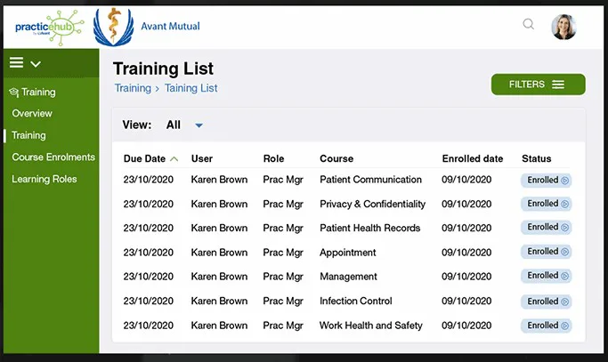Screen dimensions: 608x362
Task: Sort by Due Date column arrow
Action: click(174, 159)
